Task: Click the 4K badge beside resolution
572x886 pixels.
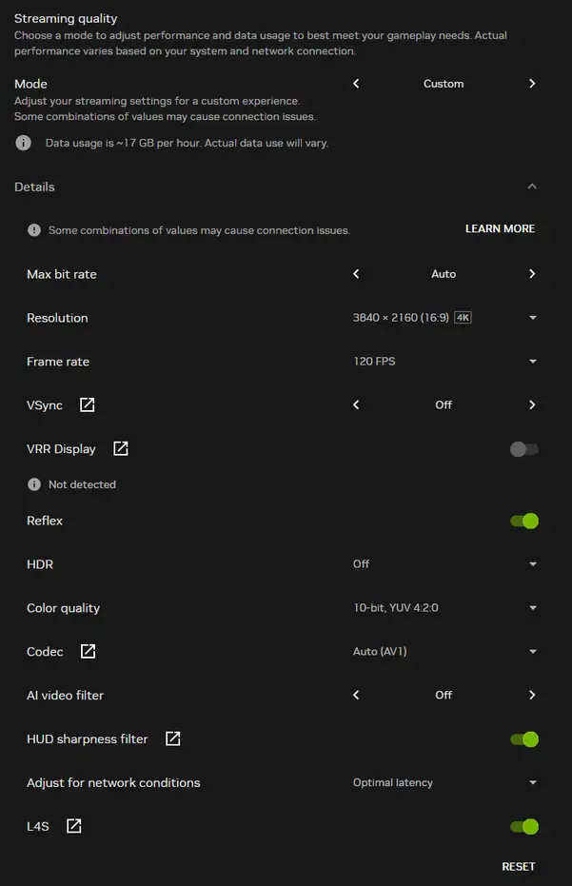Action: 463,318
